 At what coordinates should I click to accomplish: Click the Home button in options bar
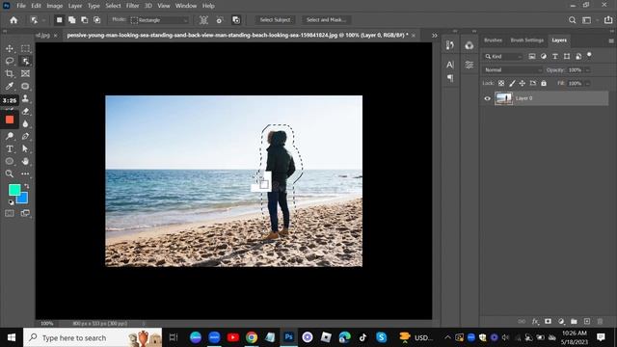coord(13,20)
